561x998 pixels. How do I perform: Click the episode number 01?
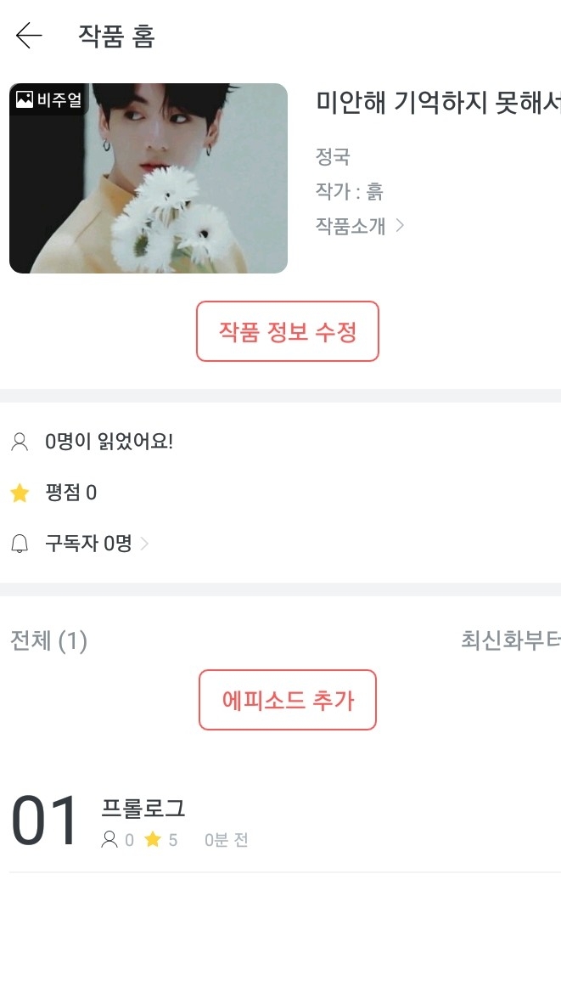click(x=44, y=821)
